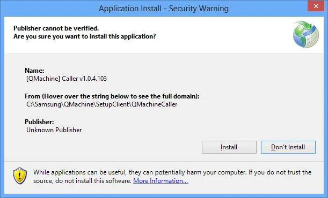Close the Security Warning dialog
Image resolution: width=328 pixels, height=198 pixels.
pyautogui.click(x=316, y=6)
